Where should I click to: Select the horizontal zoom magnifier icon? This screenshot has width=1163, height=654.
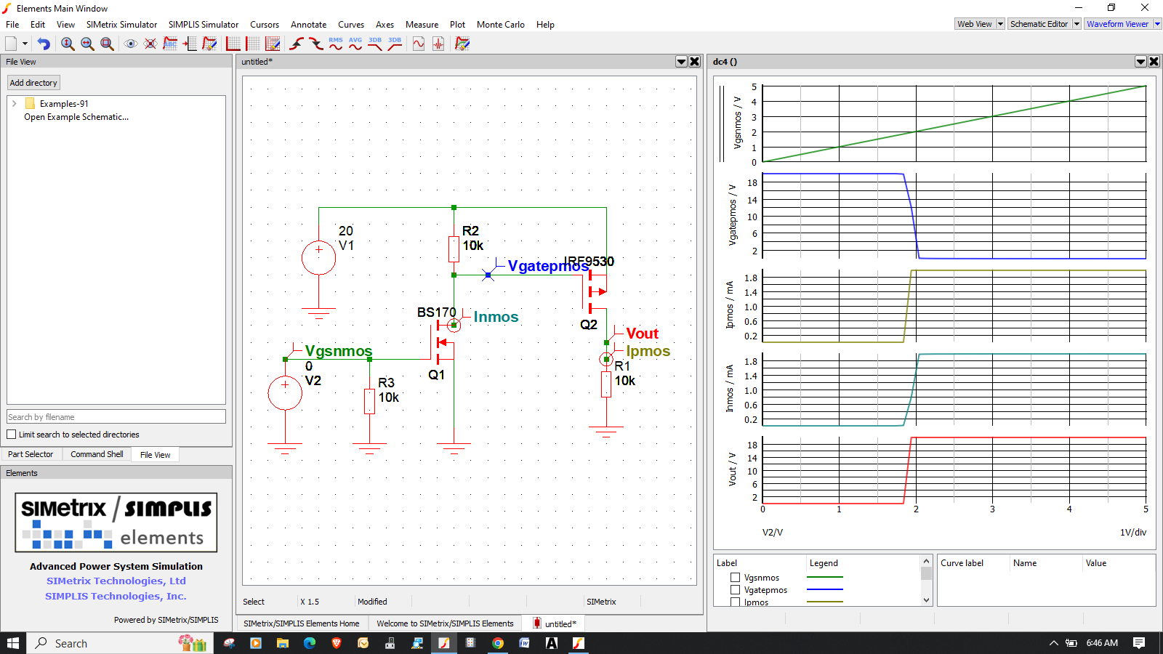(x=87, y=44)
